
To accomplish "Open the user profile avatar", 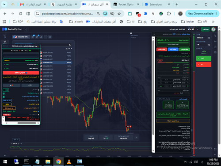I will pyautogui.click(x=213, y=29).
